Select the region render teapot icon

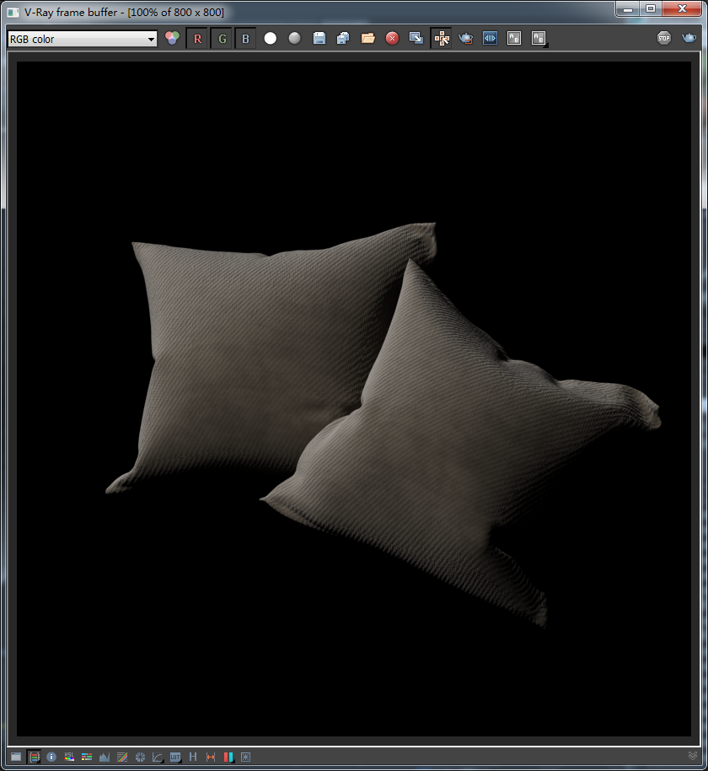(465, 38)
